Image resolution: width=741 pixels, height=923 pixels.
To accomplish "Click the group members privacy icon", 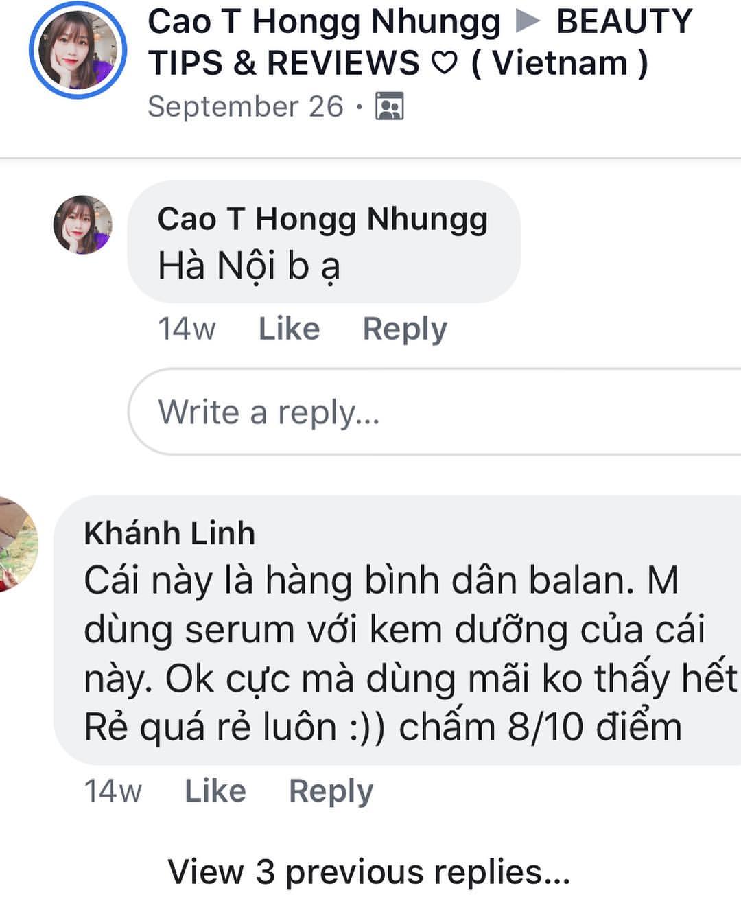I will [x=389, y=107].
